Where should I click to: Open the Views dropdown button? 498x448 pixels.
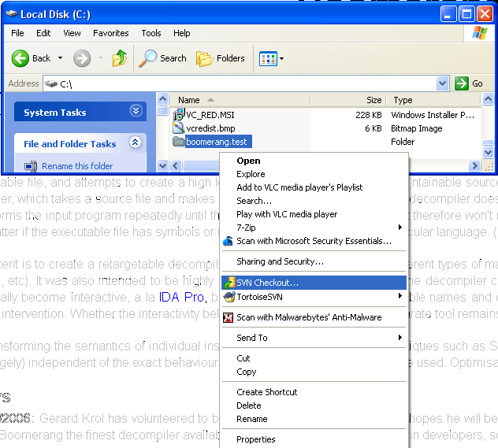click(272, 58)
